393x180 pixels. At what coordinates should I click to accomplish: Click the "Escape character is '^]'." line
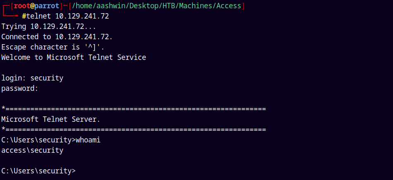[53, 47]
